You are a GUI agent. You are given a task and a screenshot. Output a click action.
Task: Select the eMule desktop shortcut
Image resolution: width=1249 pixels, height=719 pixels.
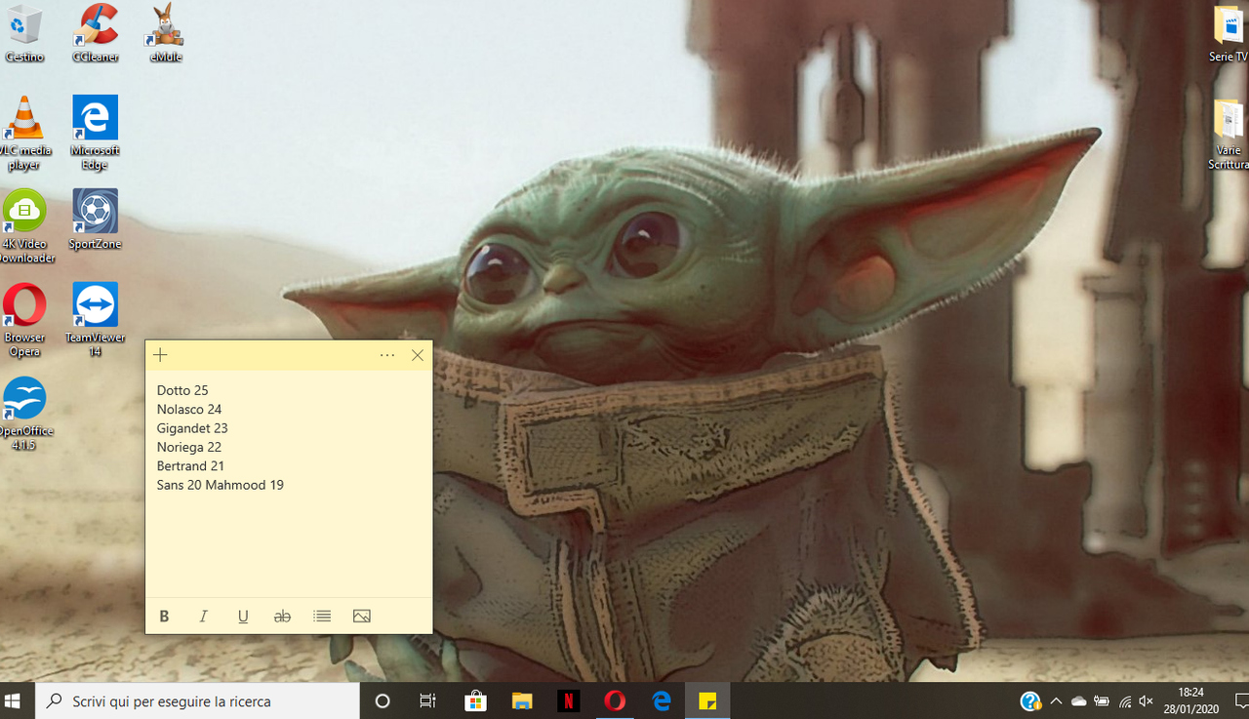tap(166, 34)
